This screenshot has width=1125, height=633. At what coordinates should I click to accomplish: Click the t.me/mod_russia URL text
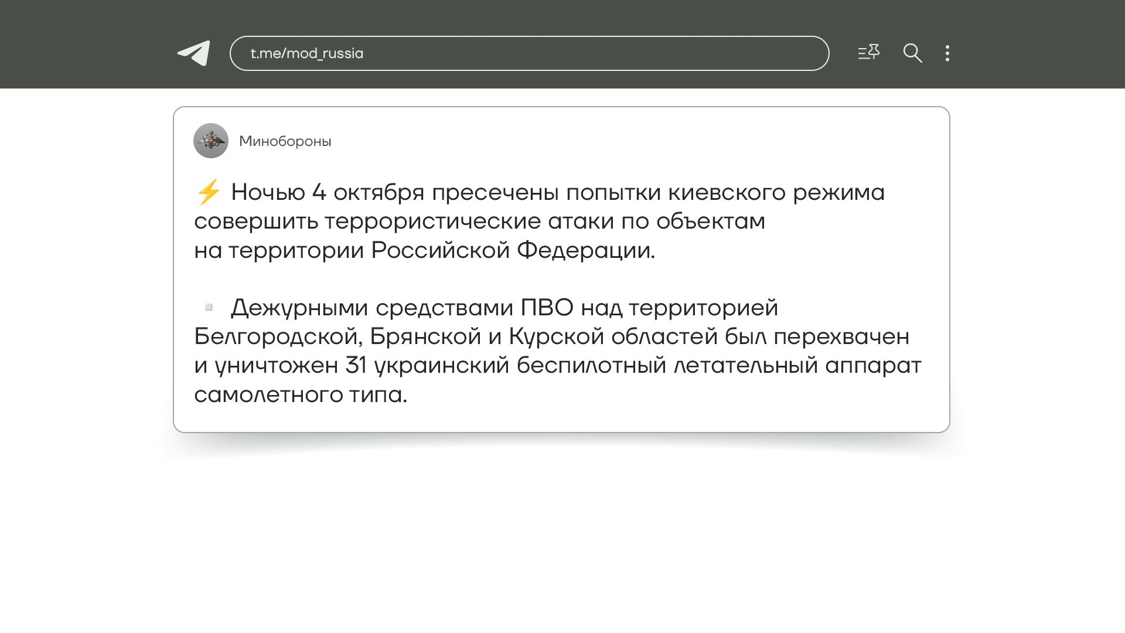click(307, 53)
